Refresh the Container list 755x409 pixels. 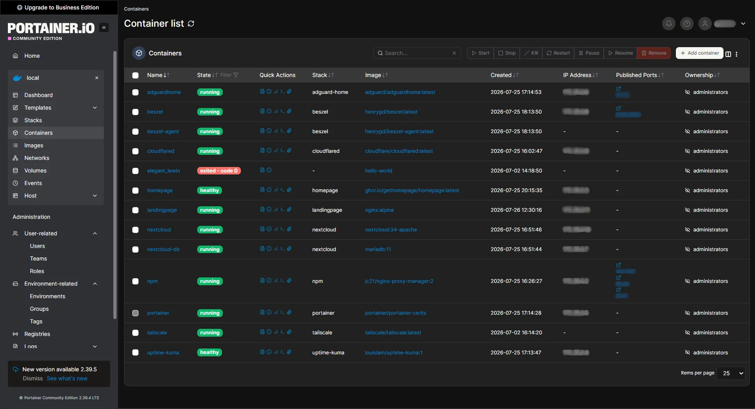point(191,24)
